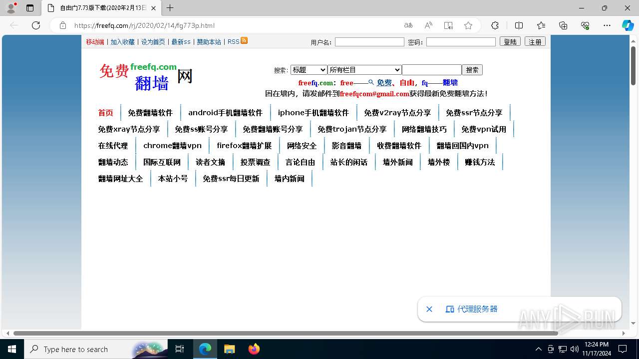Open Microsoft Edge on taskbar
The width and height of the screenshot is (639, 359).
[x=205, y=349]
